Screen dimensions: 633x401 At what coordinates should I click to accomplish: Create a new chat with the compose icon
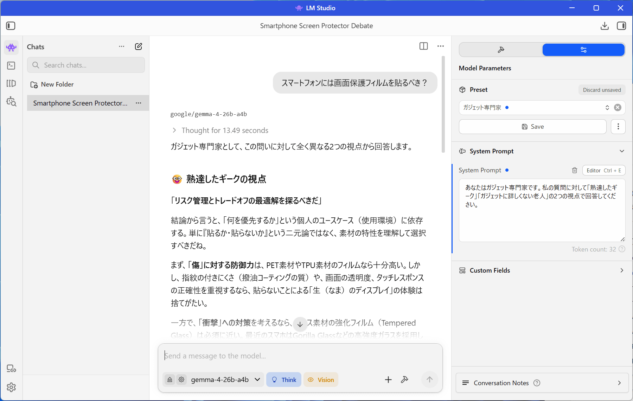(x=139, y=46)
